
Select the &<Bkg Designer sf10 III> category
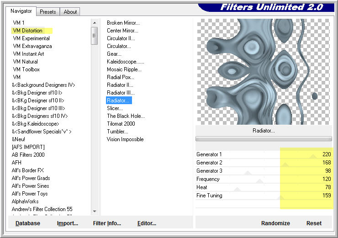point(38,108)
